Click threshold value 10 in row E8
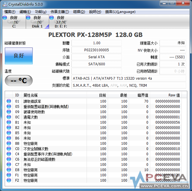 coord(146,170)
